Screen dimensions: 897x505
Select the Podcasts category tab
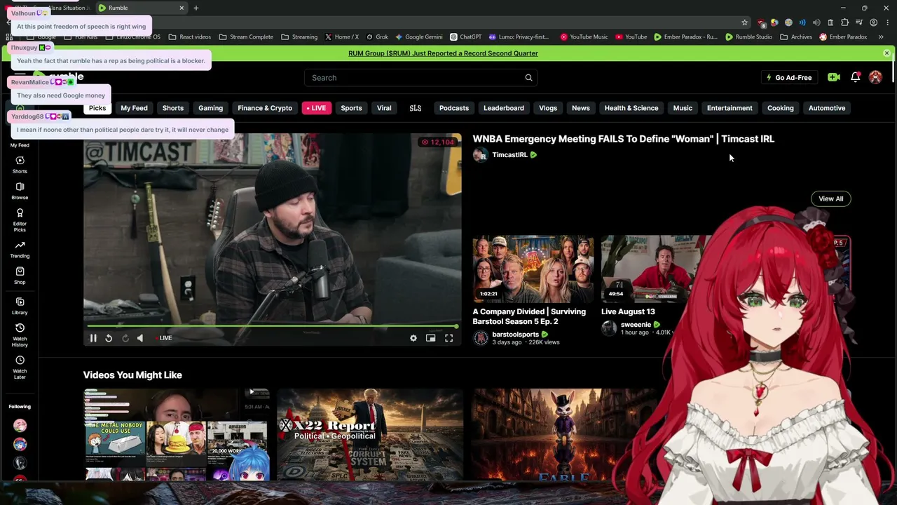(454, 108)
